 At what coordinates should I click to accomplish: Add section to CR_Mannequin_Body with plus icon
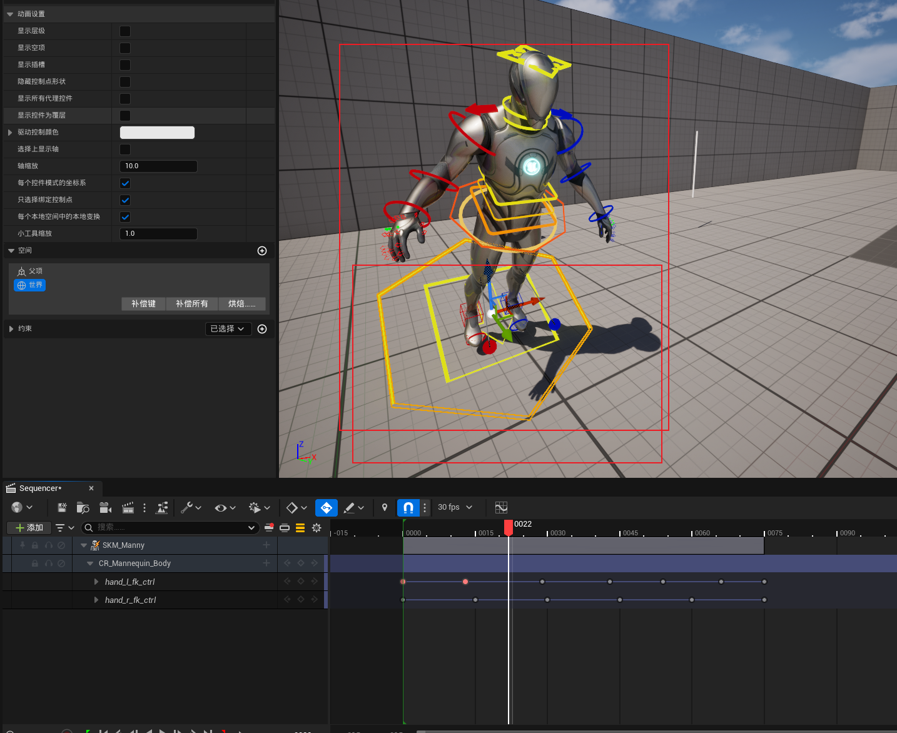[x=266, y=564]
